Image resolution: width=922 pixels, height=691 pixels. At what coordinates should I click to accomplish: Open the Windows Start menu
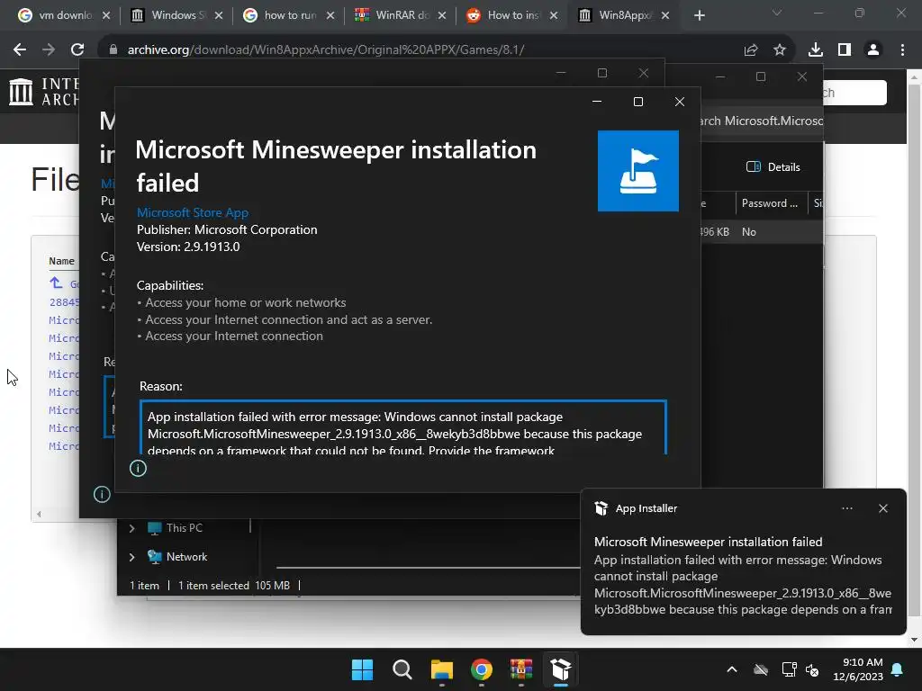coord(362,669)
